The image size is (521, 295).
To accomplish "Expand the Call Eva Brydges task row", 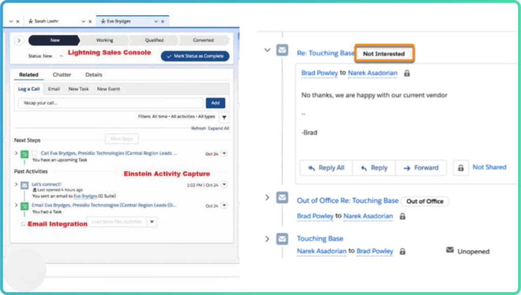I will point(16,153).
